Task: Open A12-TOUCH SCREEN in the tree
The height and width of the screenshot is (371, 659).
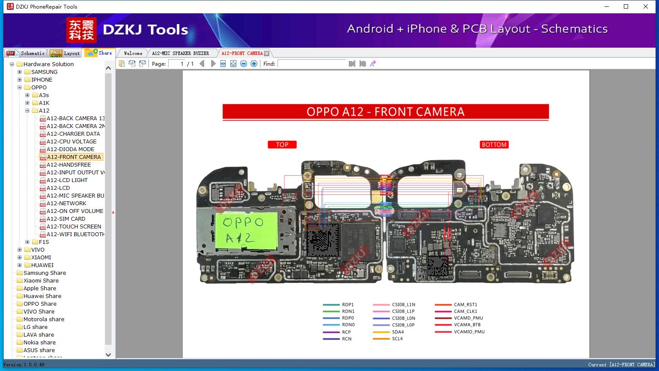Action: 74,227
